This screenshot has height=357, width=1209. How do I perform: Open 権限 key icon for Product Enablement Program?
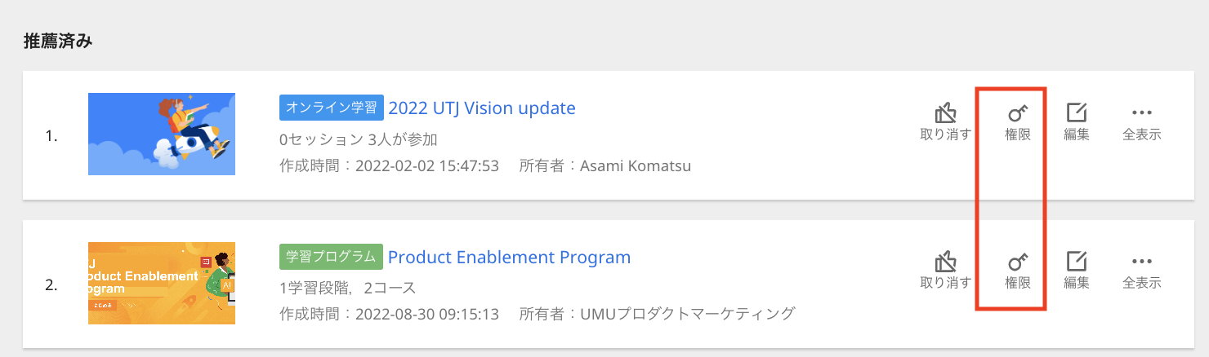point(1018,262)
